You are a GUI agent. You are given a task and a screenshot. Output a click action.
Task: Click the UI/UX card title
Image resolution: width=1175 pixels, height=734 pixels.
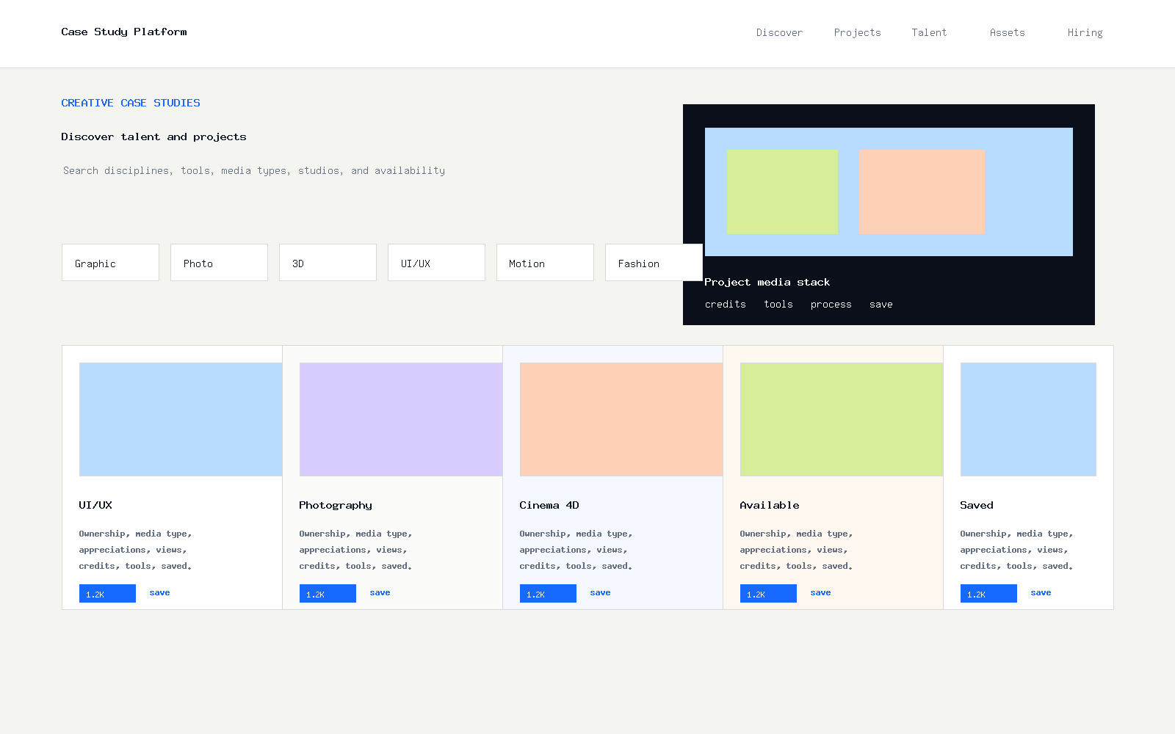(x=95, y=505)
